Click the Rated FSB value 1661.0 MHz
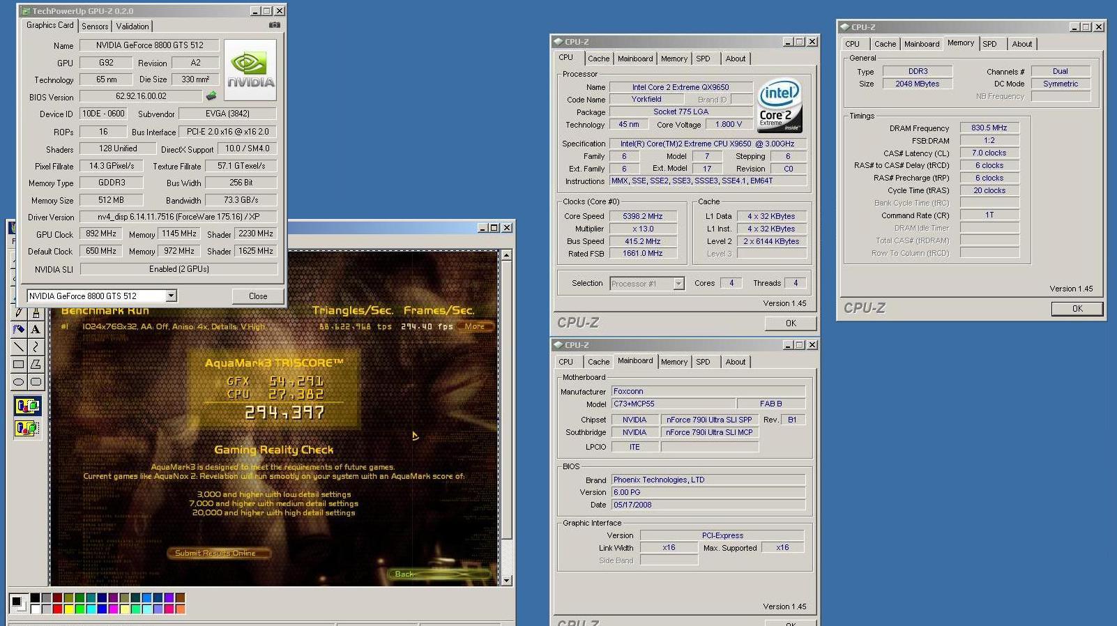 point(642,253)
